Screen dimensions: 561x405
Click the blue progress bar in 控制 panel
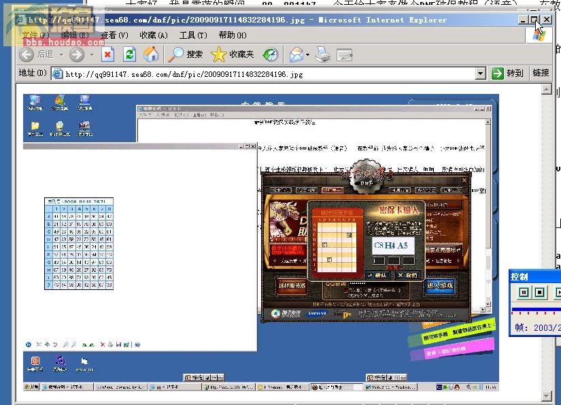pos(536,309)
